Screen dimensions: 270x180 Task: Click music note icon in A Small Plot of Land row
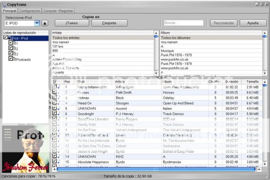click(59, 135)
